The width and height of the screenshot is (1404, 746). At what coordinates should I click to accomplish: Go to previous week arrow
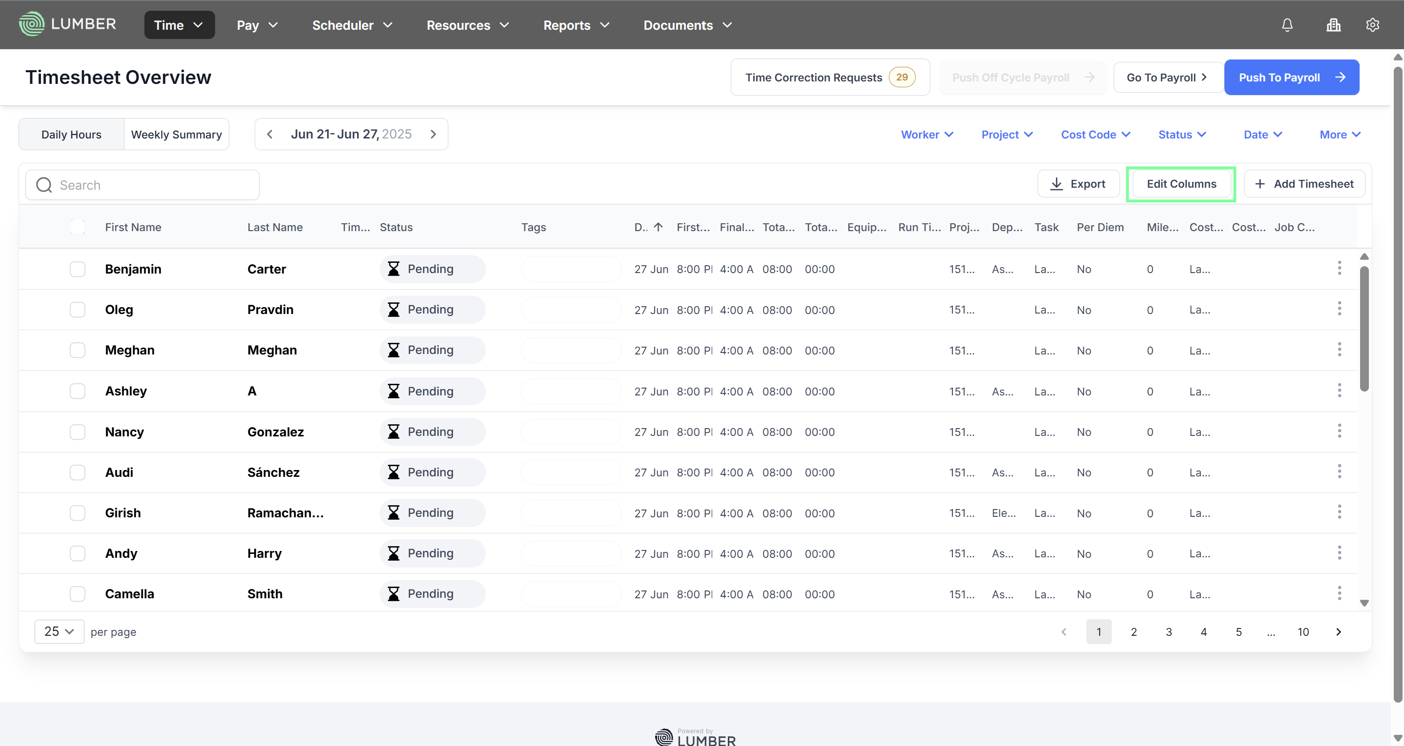click(x=269, y=134)
